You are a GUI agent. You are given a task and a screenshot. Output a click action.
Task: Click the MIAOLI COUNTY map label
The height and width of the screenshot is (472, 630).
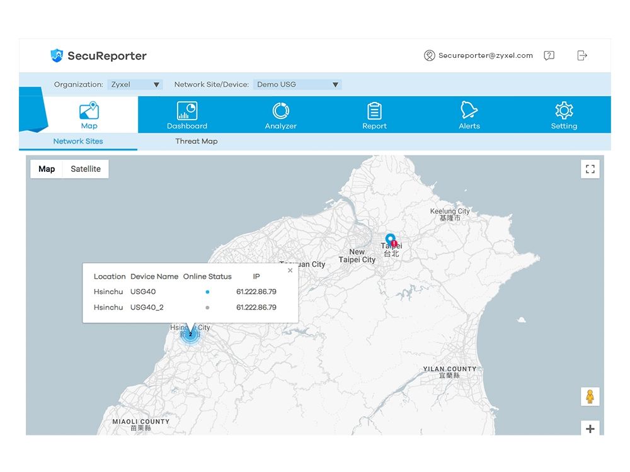click(x=140, y=425)
